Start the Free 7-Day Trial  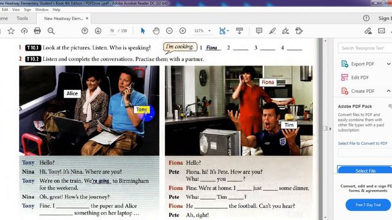coord(368,205)
